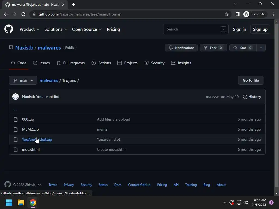Screen dimensions: 279x209
Task: Go back using browser back arrow
Action: 6,14
